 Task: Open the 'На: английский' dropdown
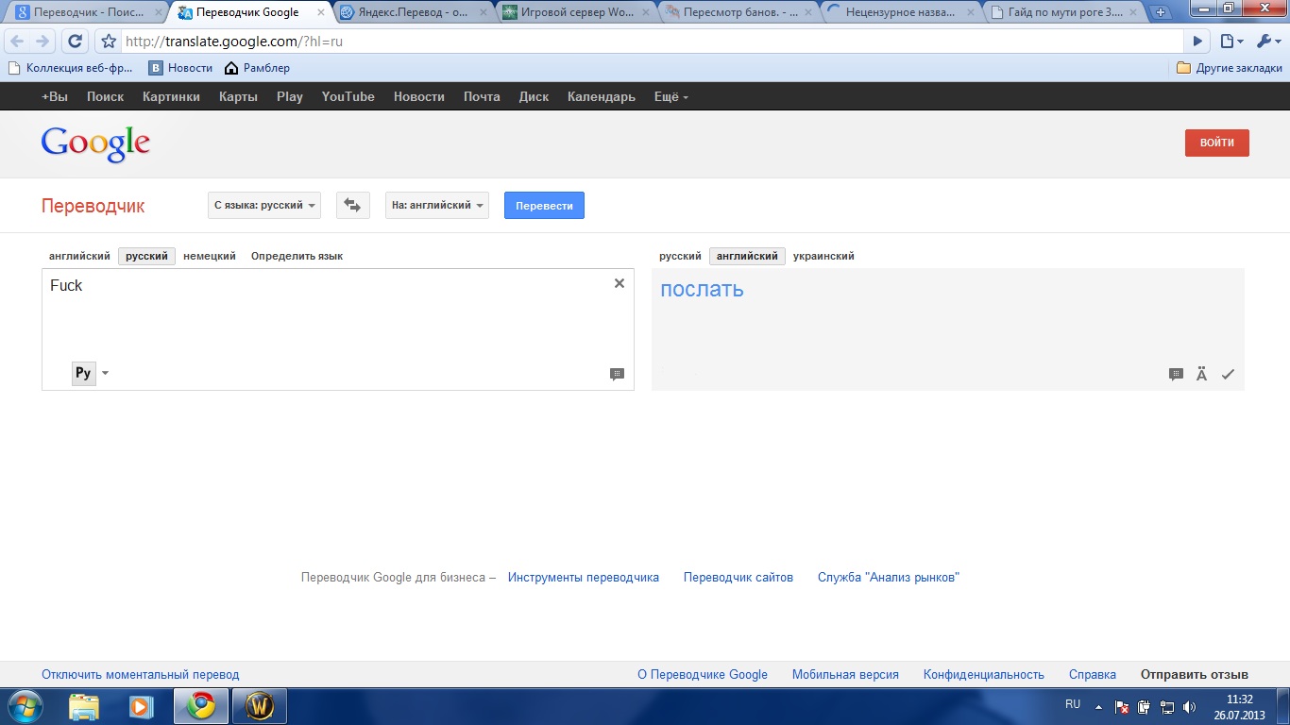pos(437,205)
